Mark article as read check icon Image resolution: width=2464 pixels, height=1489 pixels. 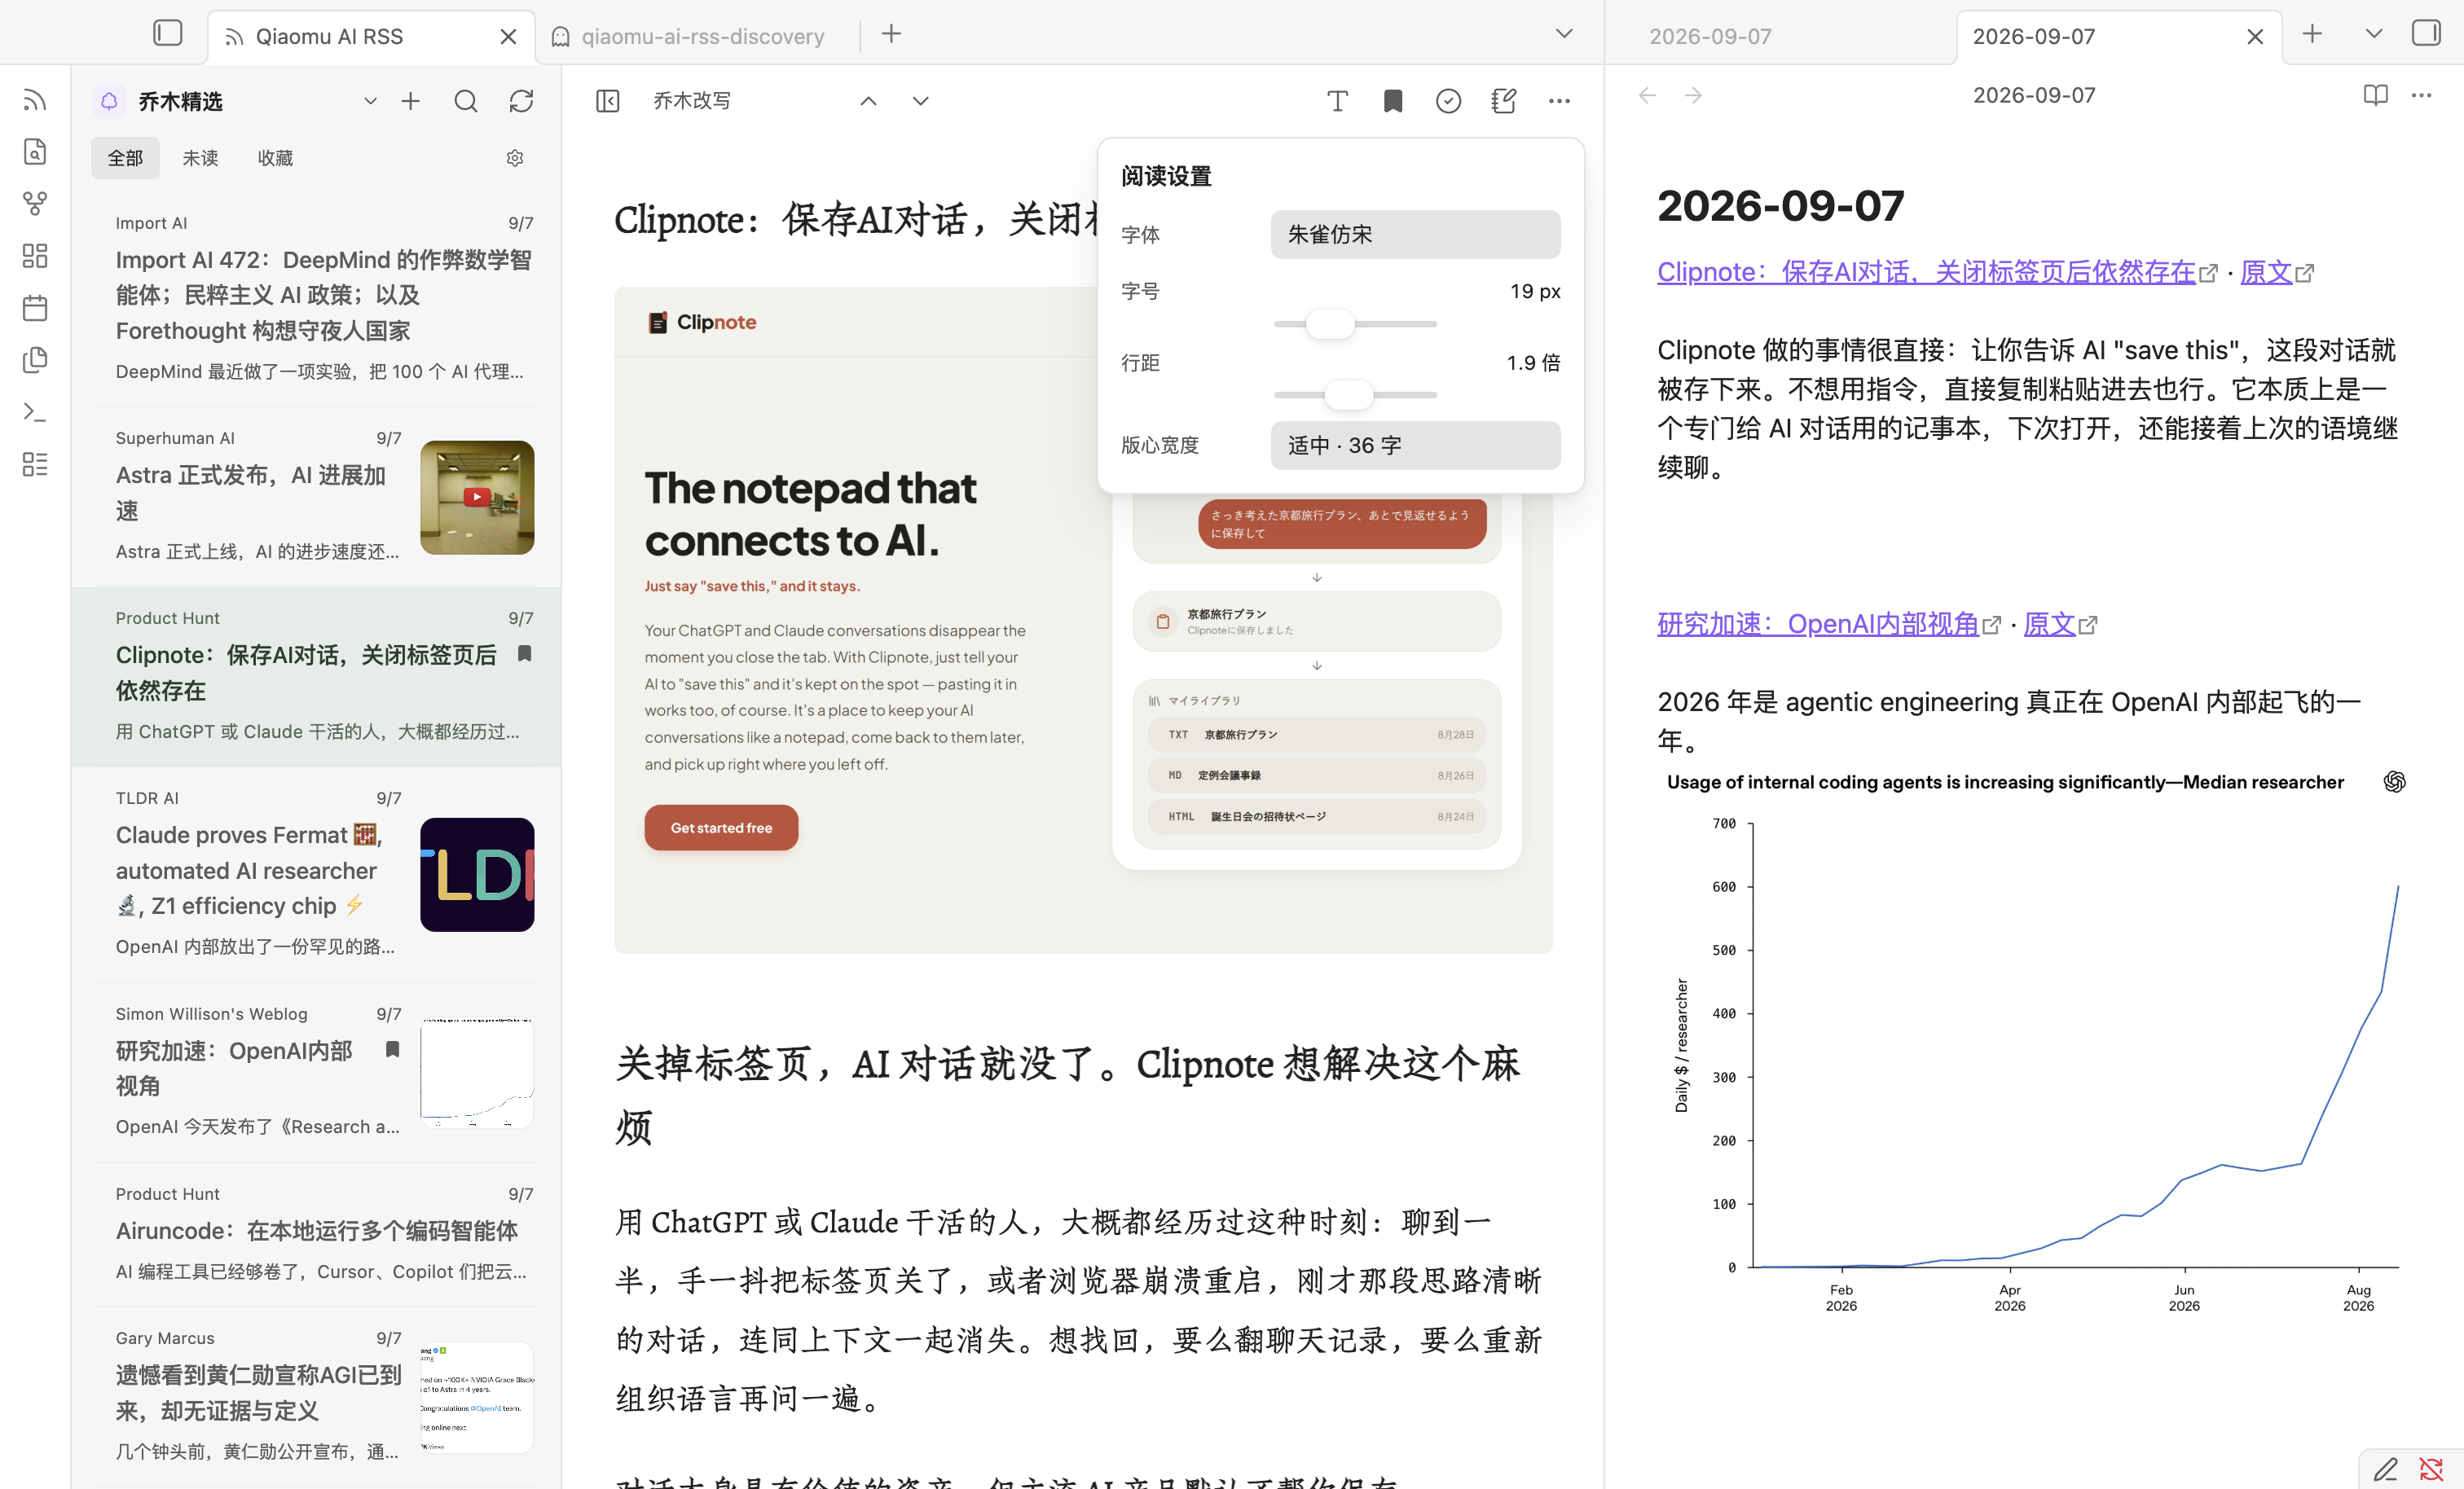coord(1448,101)
